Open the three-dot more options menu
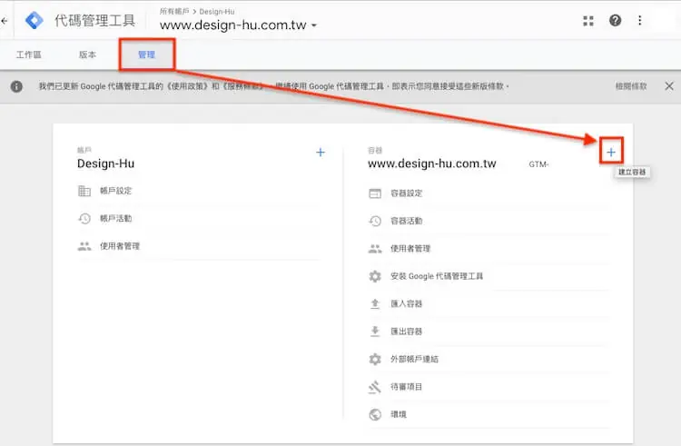The height and width of the screenshot is (446, 681). (640, 20)
